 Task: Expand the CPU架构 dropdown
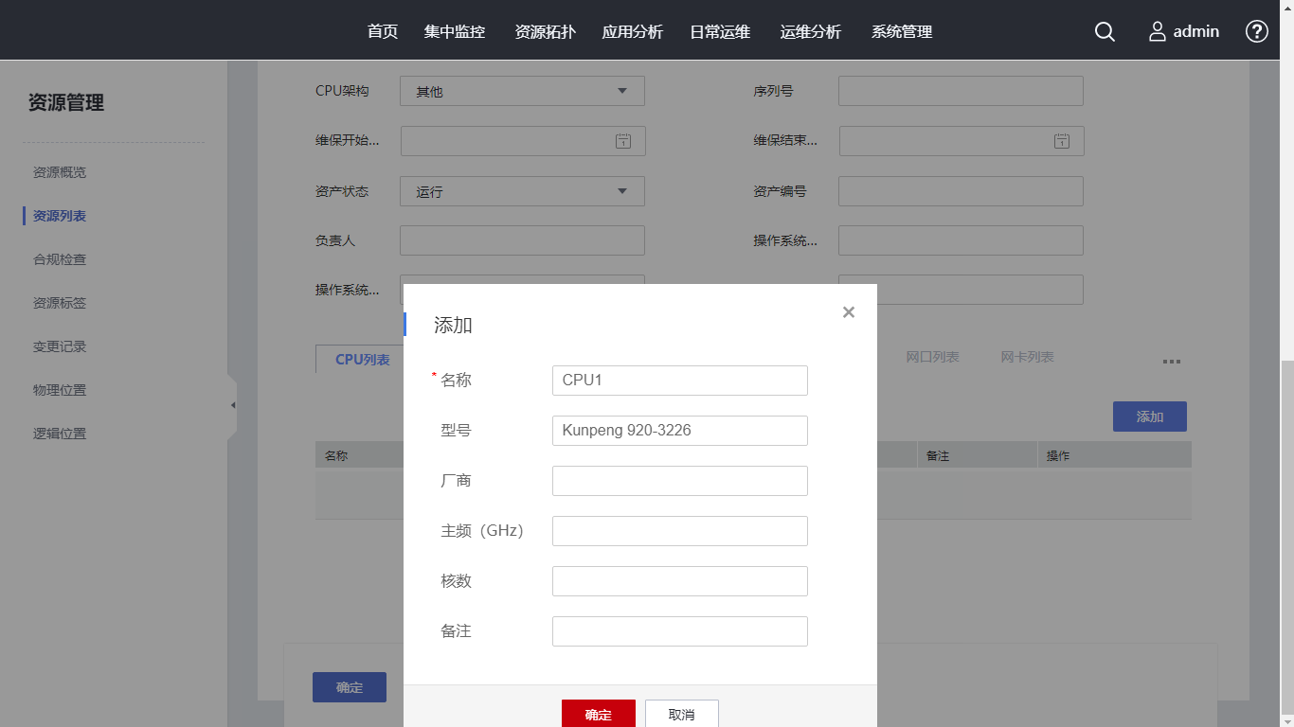pos(621,91)
